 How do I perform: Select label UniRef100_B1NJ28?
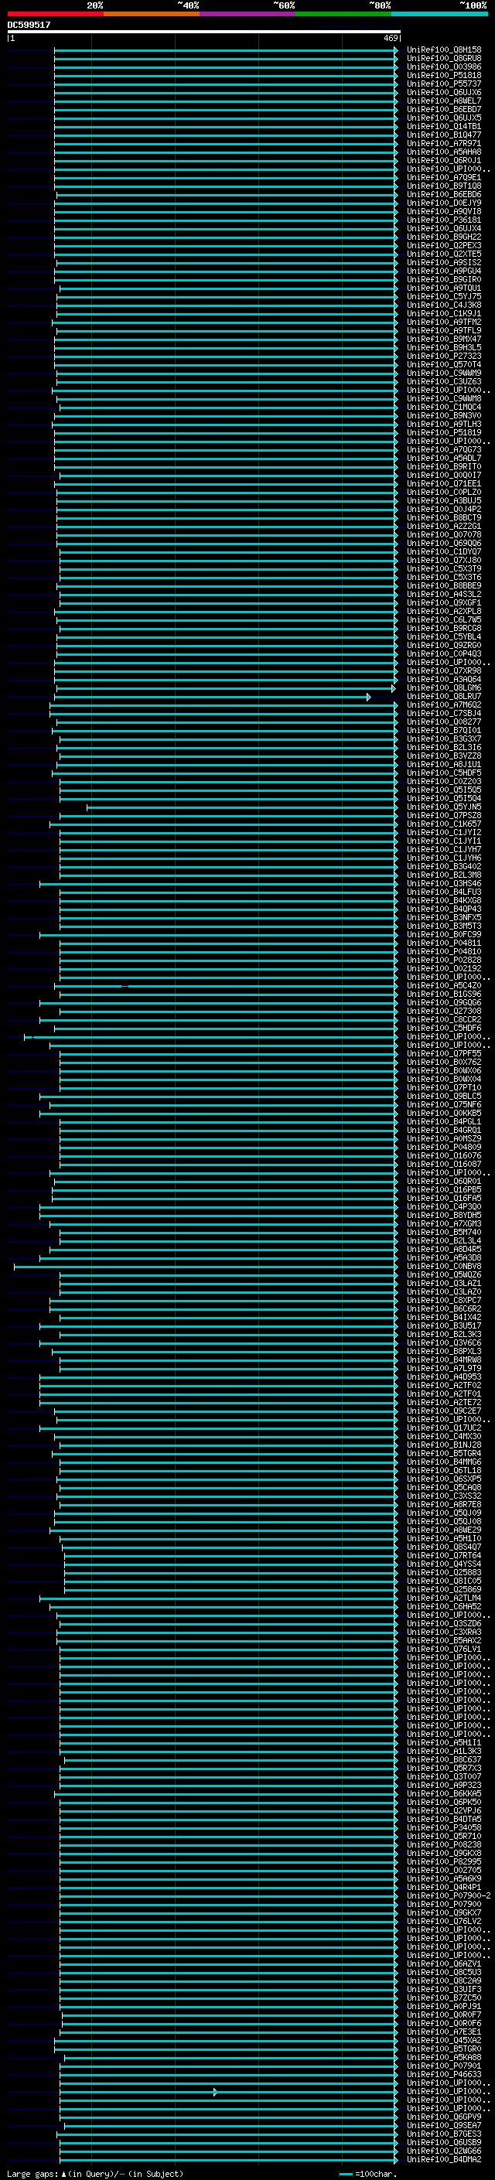(443, 1445)
